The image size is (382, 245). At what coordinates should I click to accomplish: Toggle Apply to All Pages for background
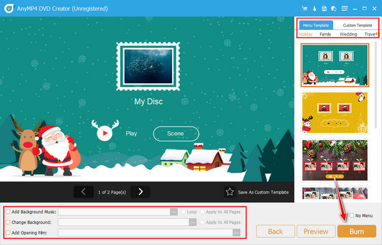click(x=202, y=222)
